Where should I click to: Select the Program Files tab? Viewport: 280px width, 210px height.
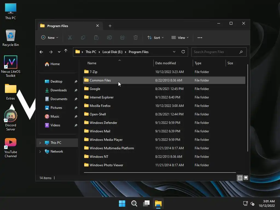point(70,26)
